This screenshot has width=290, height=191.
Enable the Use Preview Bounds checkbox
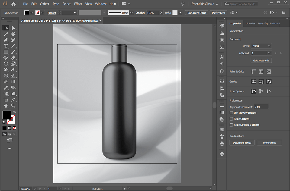[231, 113]
